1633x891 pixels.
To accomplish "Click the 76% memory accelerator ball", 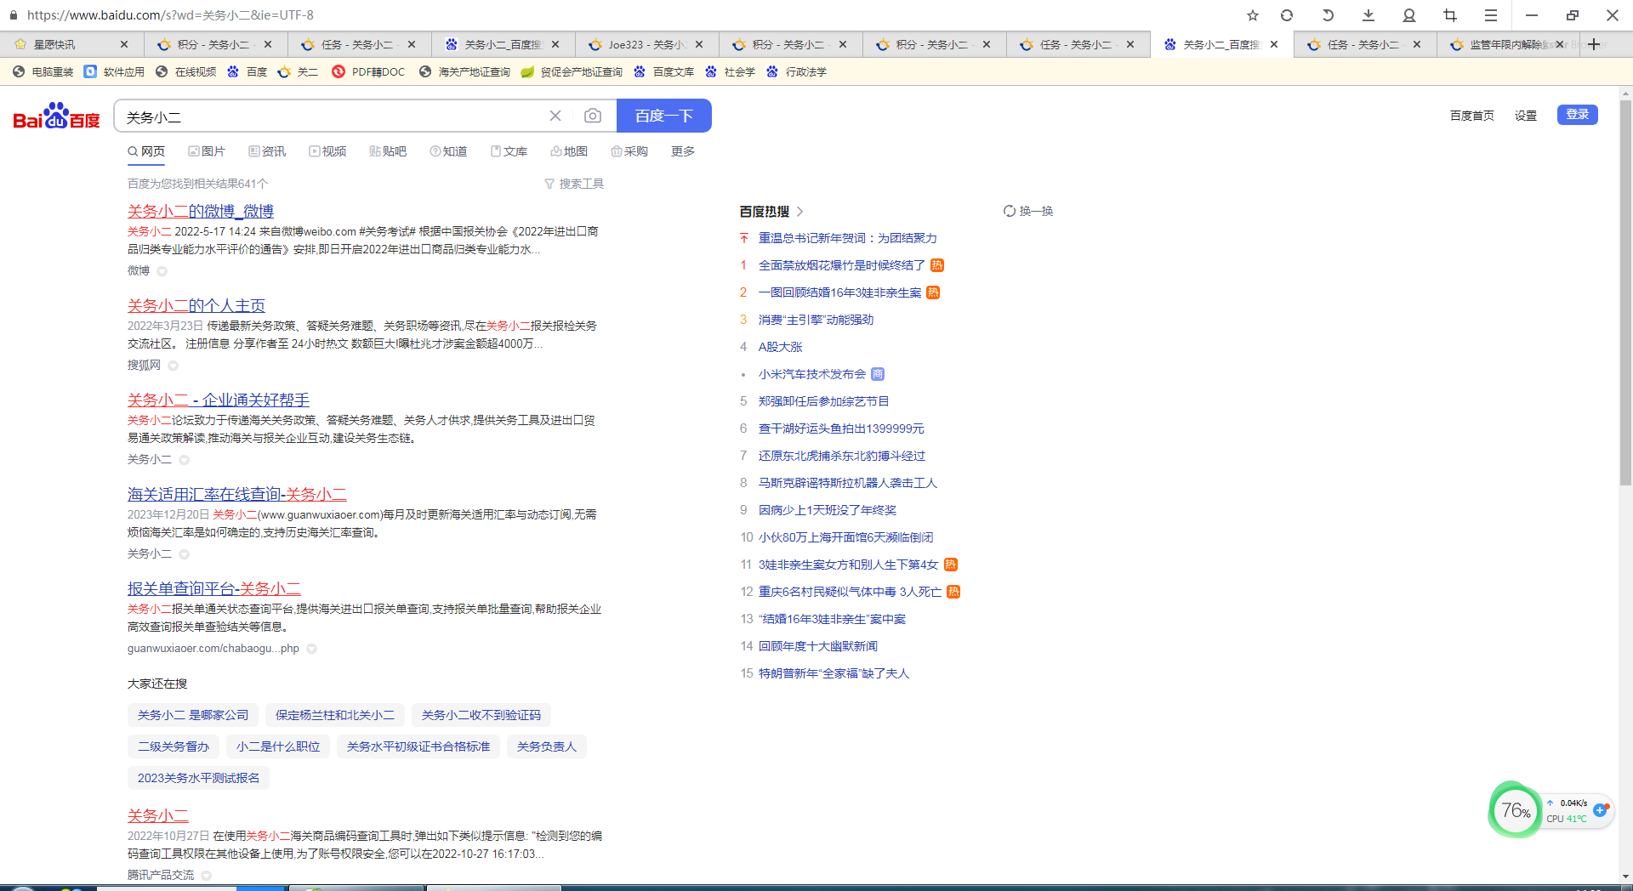I will coord(1515,810).
